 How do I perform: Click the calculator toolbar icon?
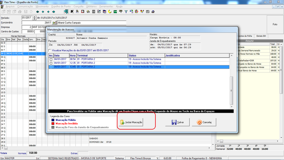148,12
